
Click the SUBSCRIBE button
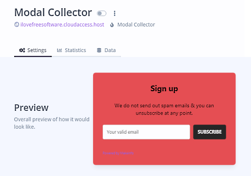pos(209,132)
